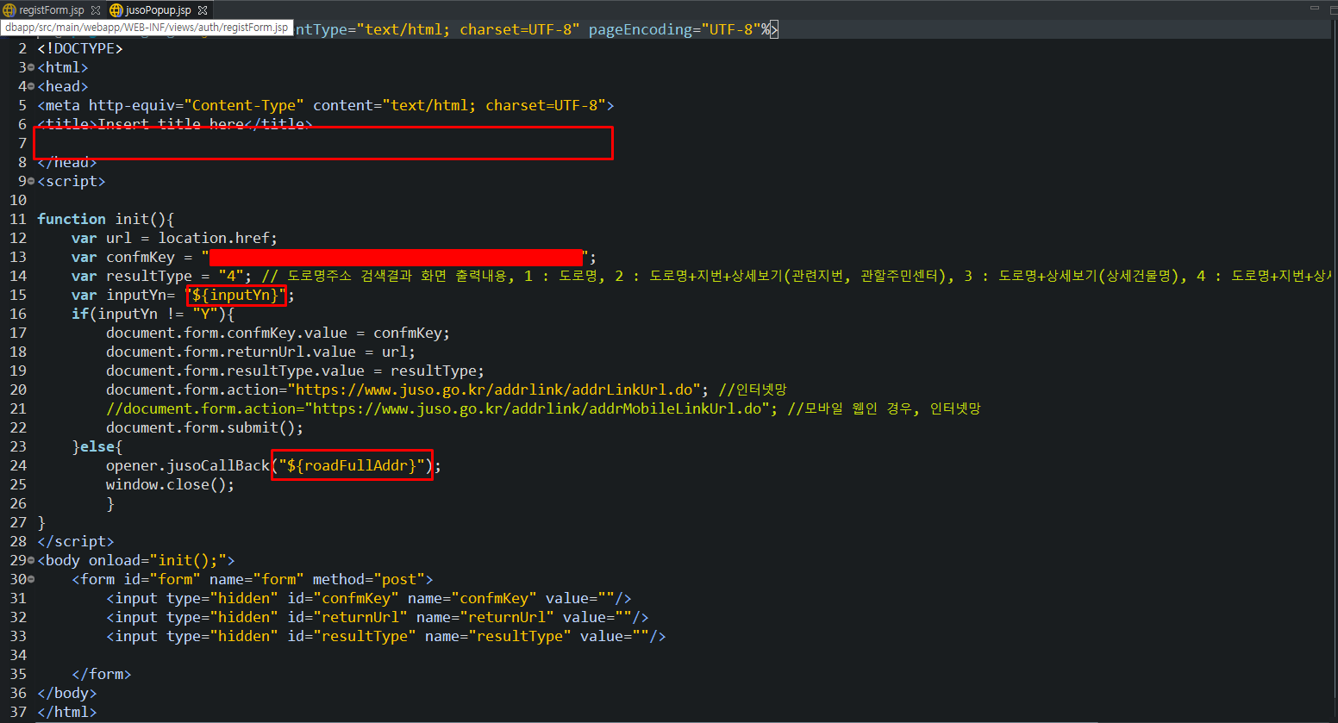Image resolution: width=1338 pixels, height=723 pixels.
Task: Minimize the editor area
Action: (x=1314, y=8)
